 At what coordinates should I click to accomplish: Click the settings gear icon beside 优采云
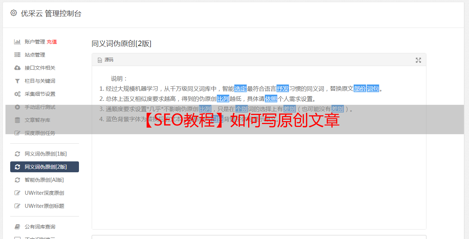pos(13,13)
